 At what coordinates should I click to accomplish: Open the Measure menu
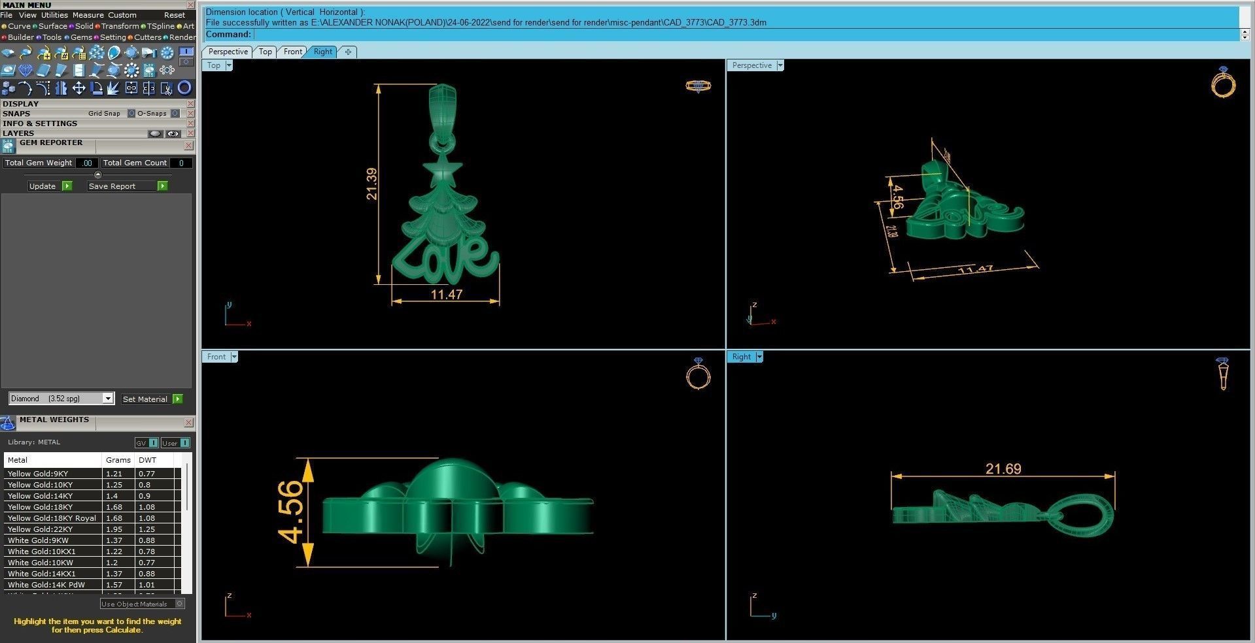click(x=88, y=15)
